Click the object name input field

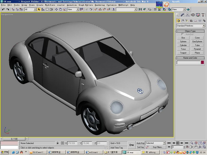pyautogui.click(x=188, y=62)
